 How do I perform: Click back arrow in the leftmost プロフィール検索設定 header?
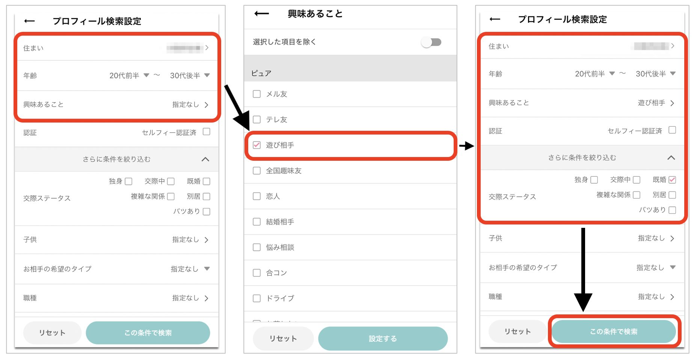pyautogui.click(x=29, y=21)
